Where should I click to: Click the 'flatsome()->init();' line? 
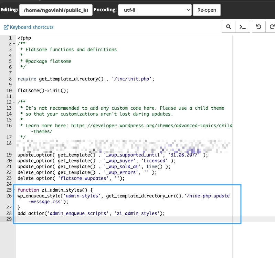click(43, 90)
